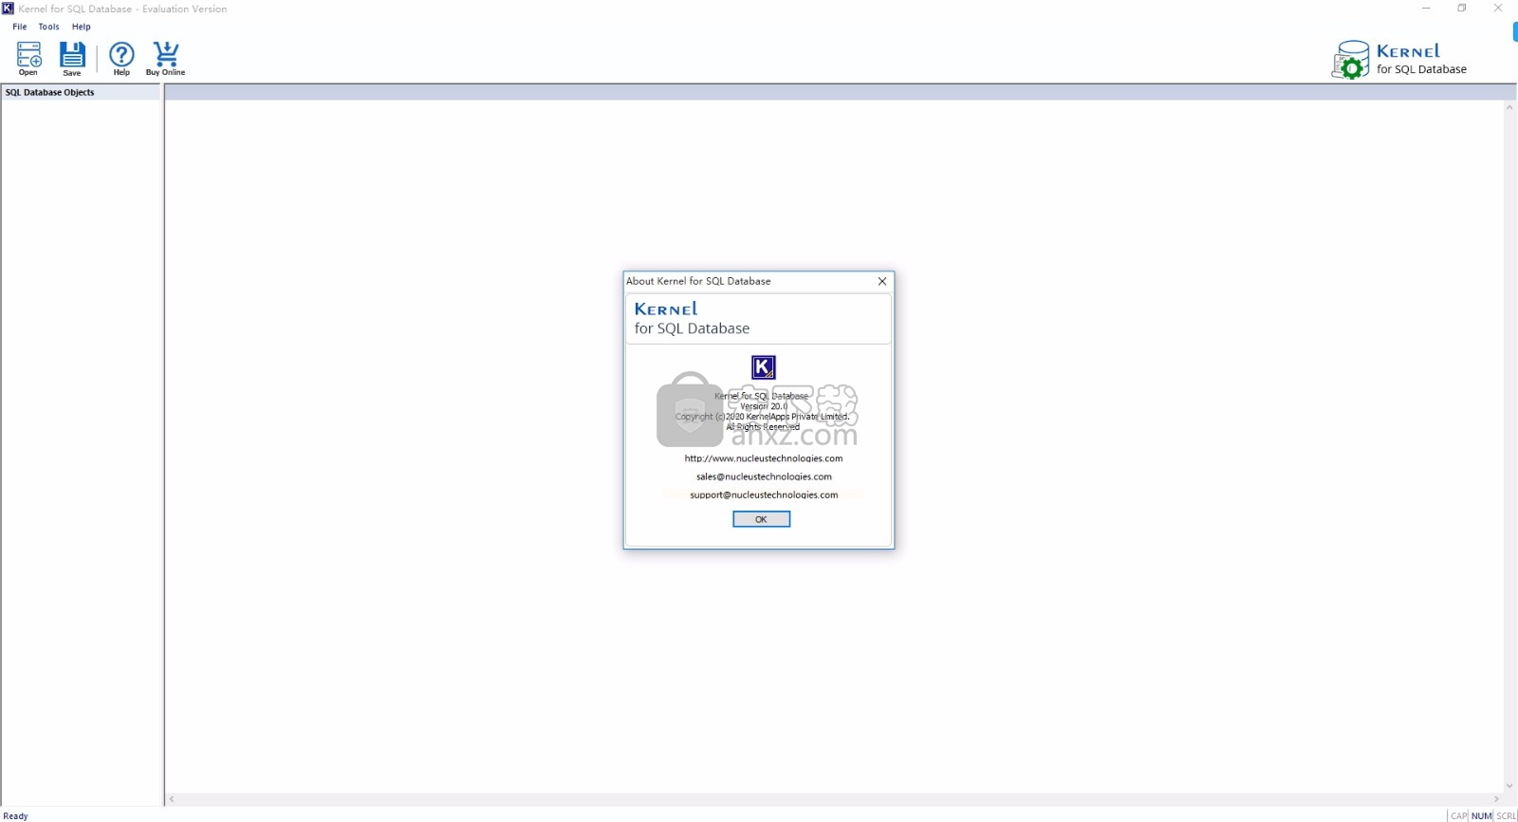
Task: Open the Help menu in menu bar
Action: coord(82,27)
